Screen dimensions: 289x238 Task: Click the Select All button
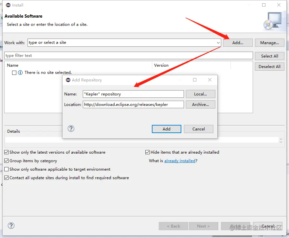pyautogui.click(x=269, y=56)
